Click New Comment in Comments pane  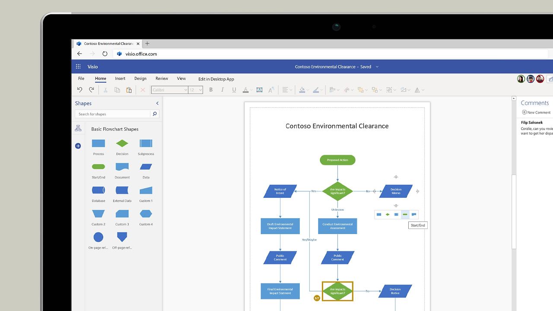tap(536, 112)
